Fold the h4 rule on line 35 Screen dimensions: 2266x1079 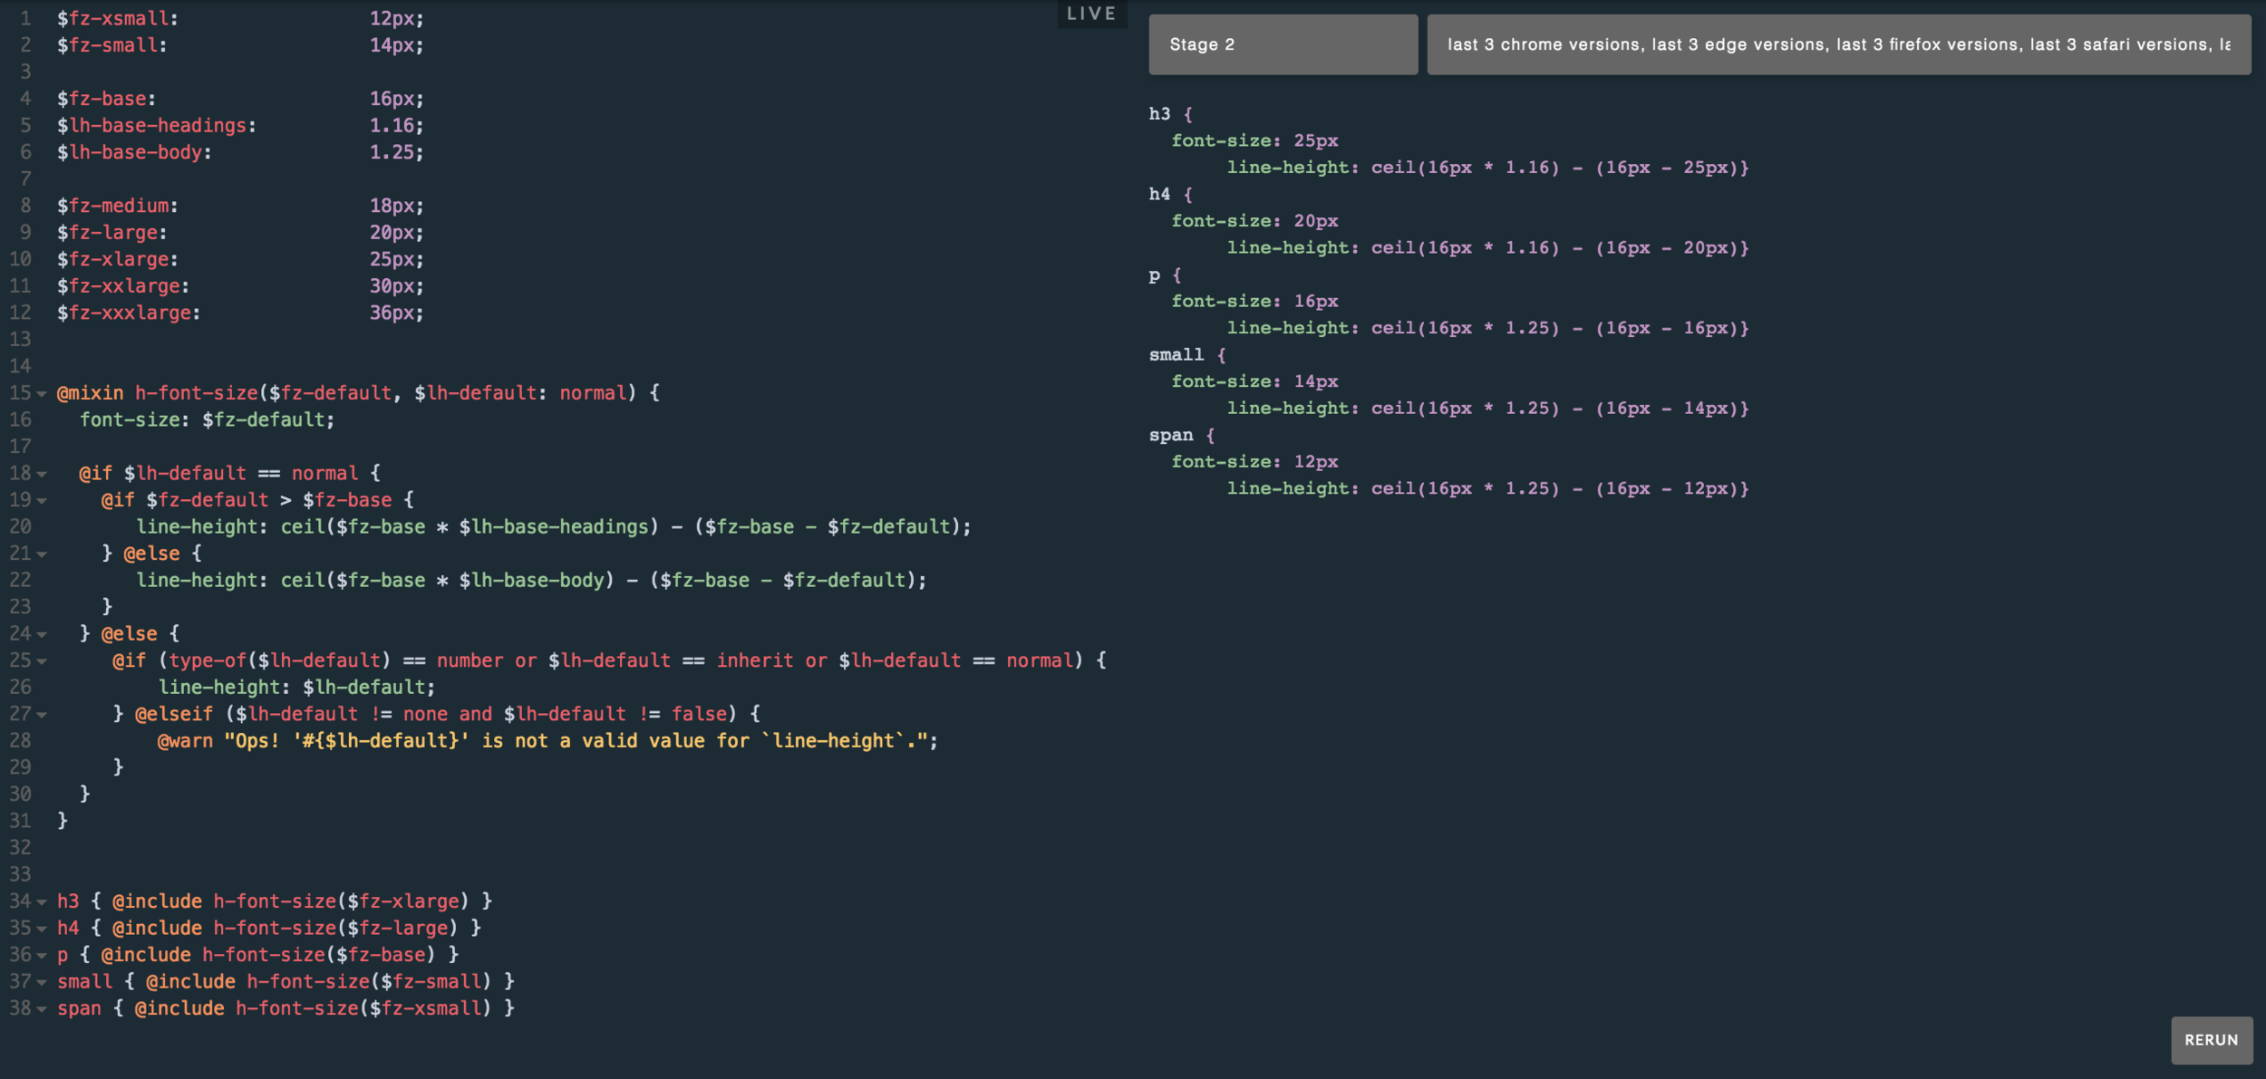[42, 930]
